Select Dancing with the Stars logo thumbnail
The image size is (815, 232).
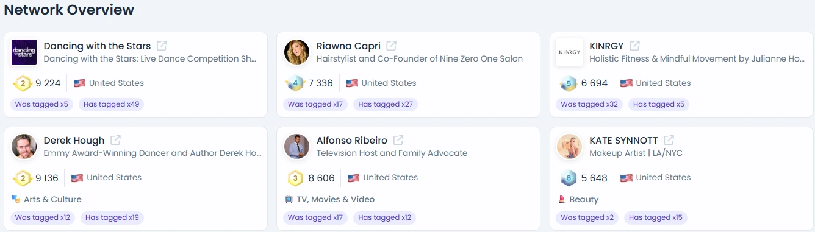24,52
